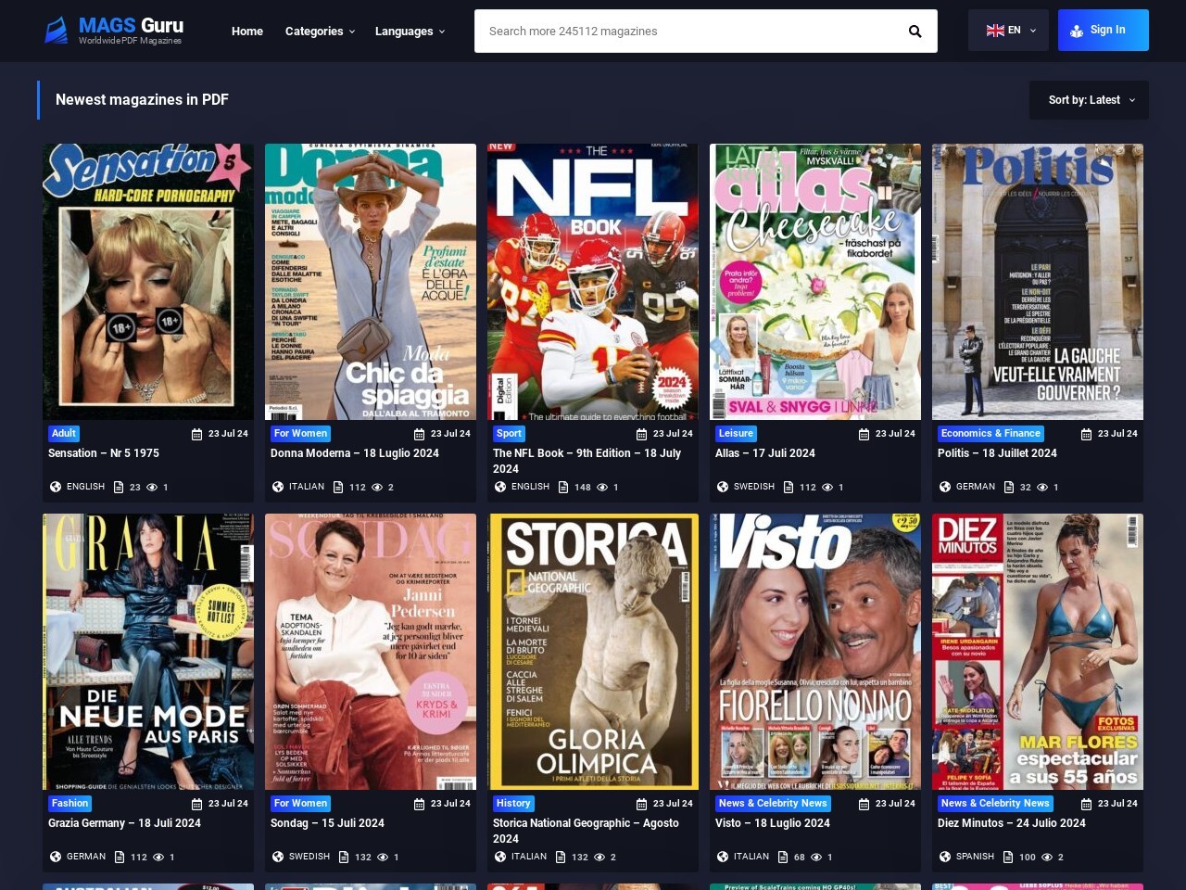Open the EN language selector dropdown
Image resolution: width=1186 pixels, height=890 pixels.
1008,31
